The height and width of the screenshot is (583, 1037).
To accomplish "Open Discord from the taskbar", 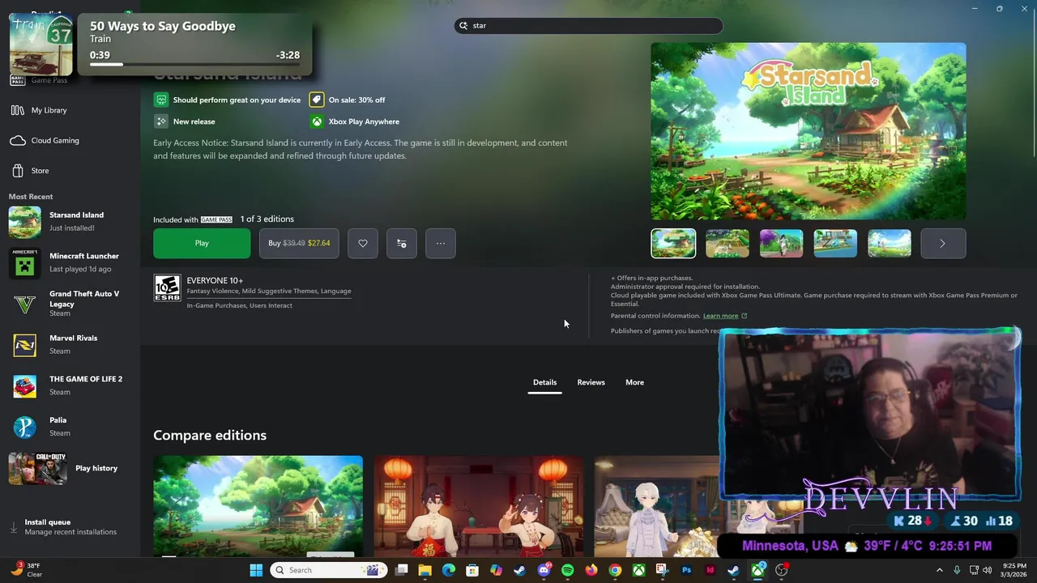I will pyautogui.click(x=544, y=570).
